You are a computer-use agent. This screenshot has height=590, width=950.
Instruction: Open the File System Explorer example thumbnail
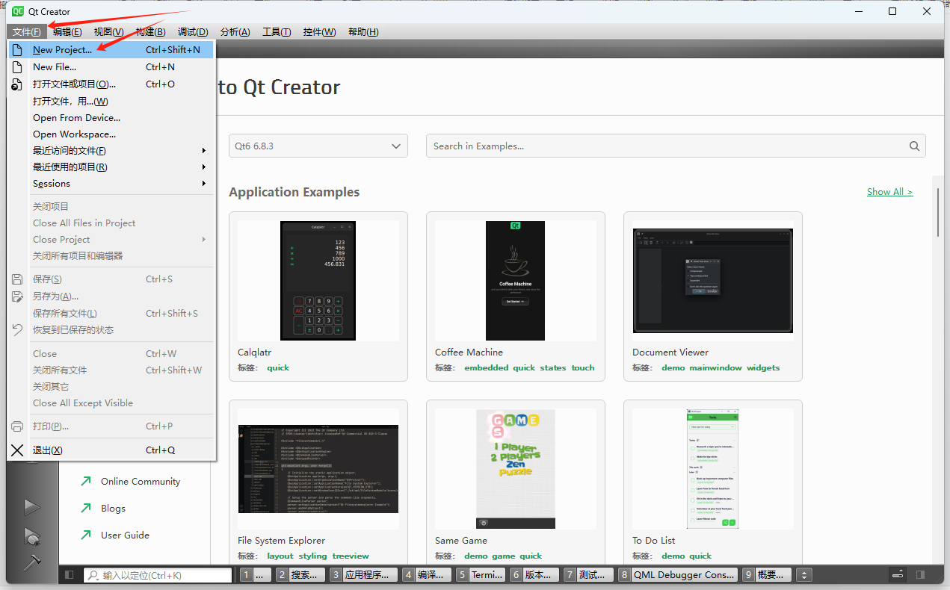click(x=318, y=468)
